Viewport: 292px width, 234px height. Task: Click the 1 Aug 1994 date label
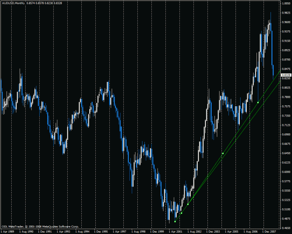click(x=83, y=232)
